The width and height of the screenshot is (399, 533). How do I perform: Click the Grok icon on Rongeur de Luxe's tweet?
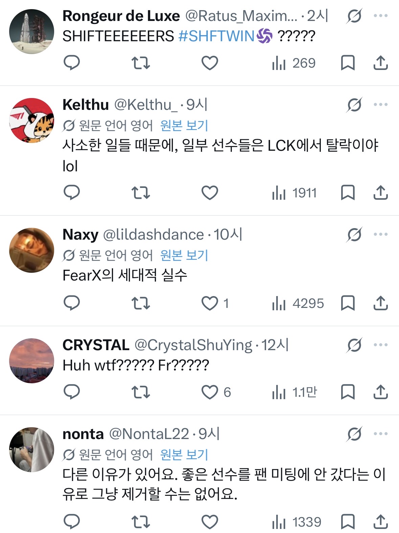click(354, 16)
